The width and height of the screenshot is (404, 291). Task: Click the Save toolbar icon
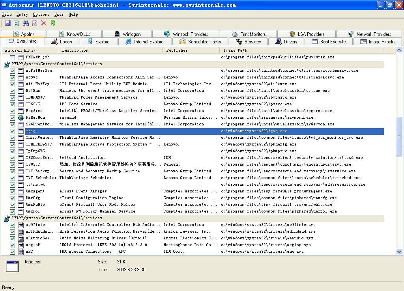point(7,23)
